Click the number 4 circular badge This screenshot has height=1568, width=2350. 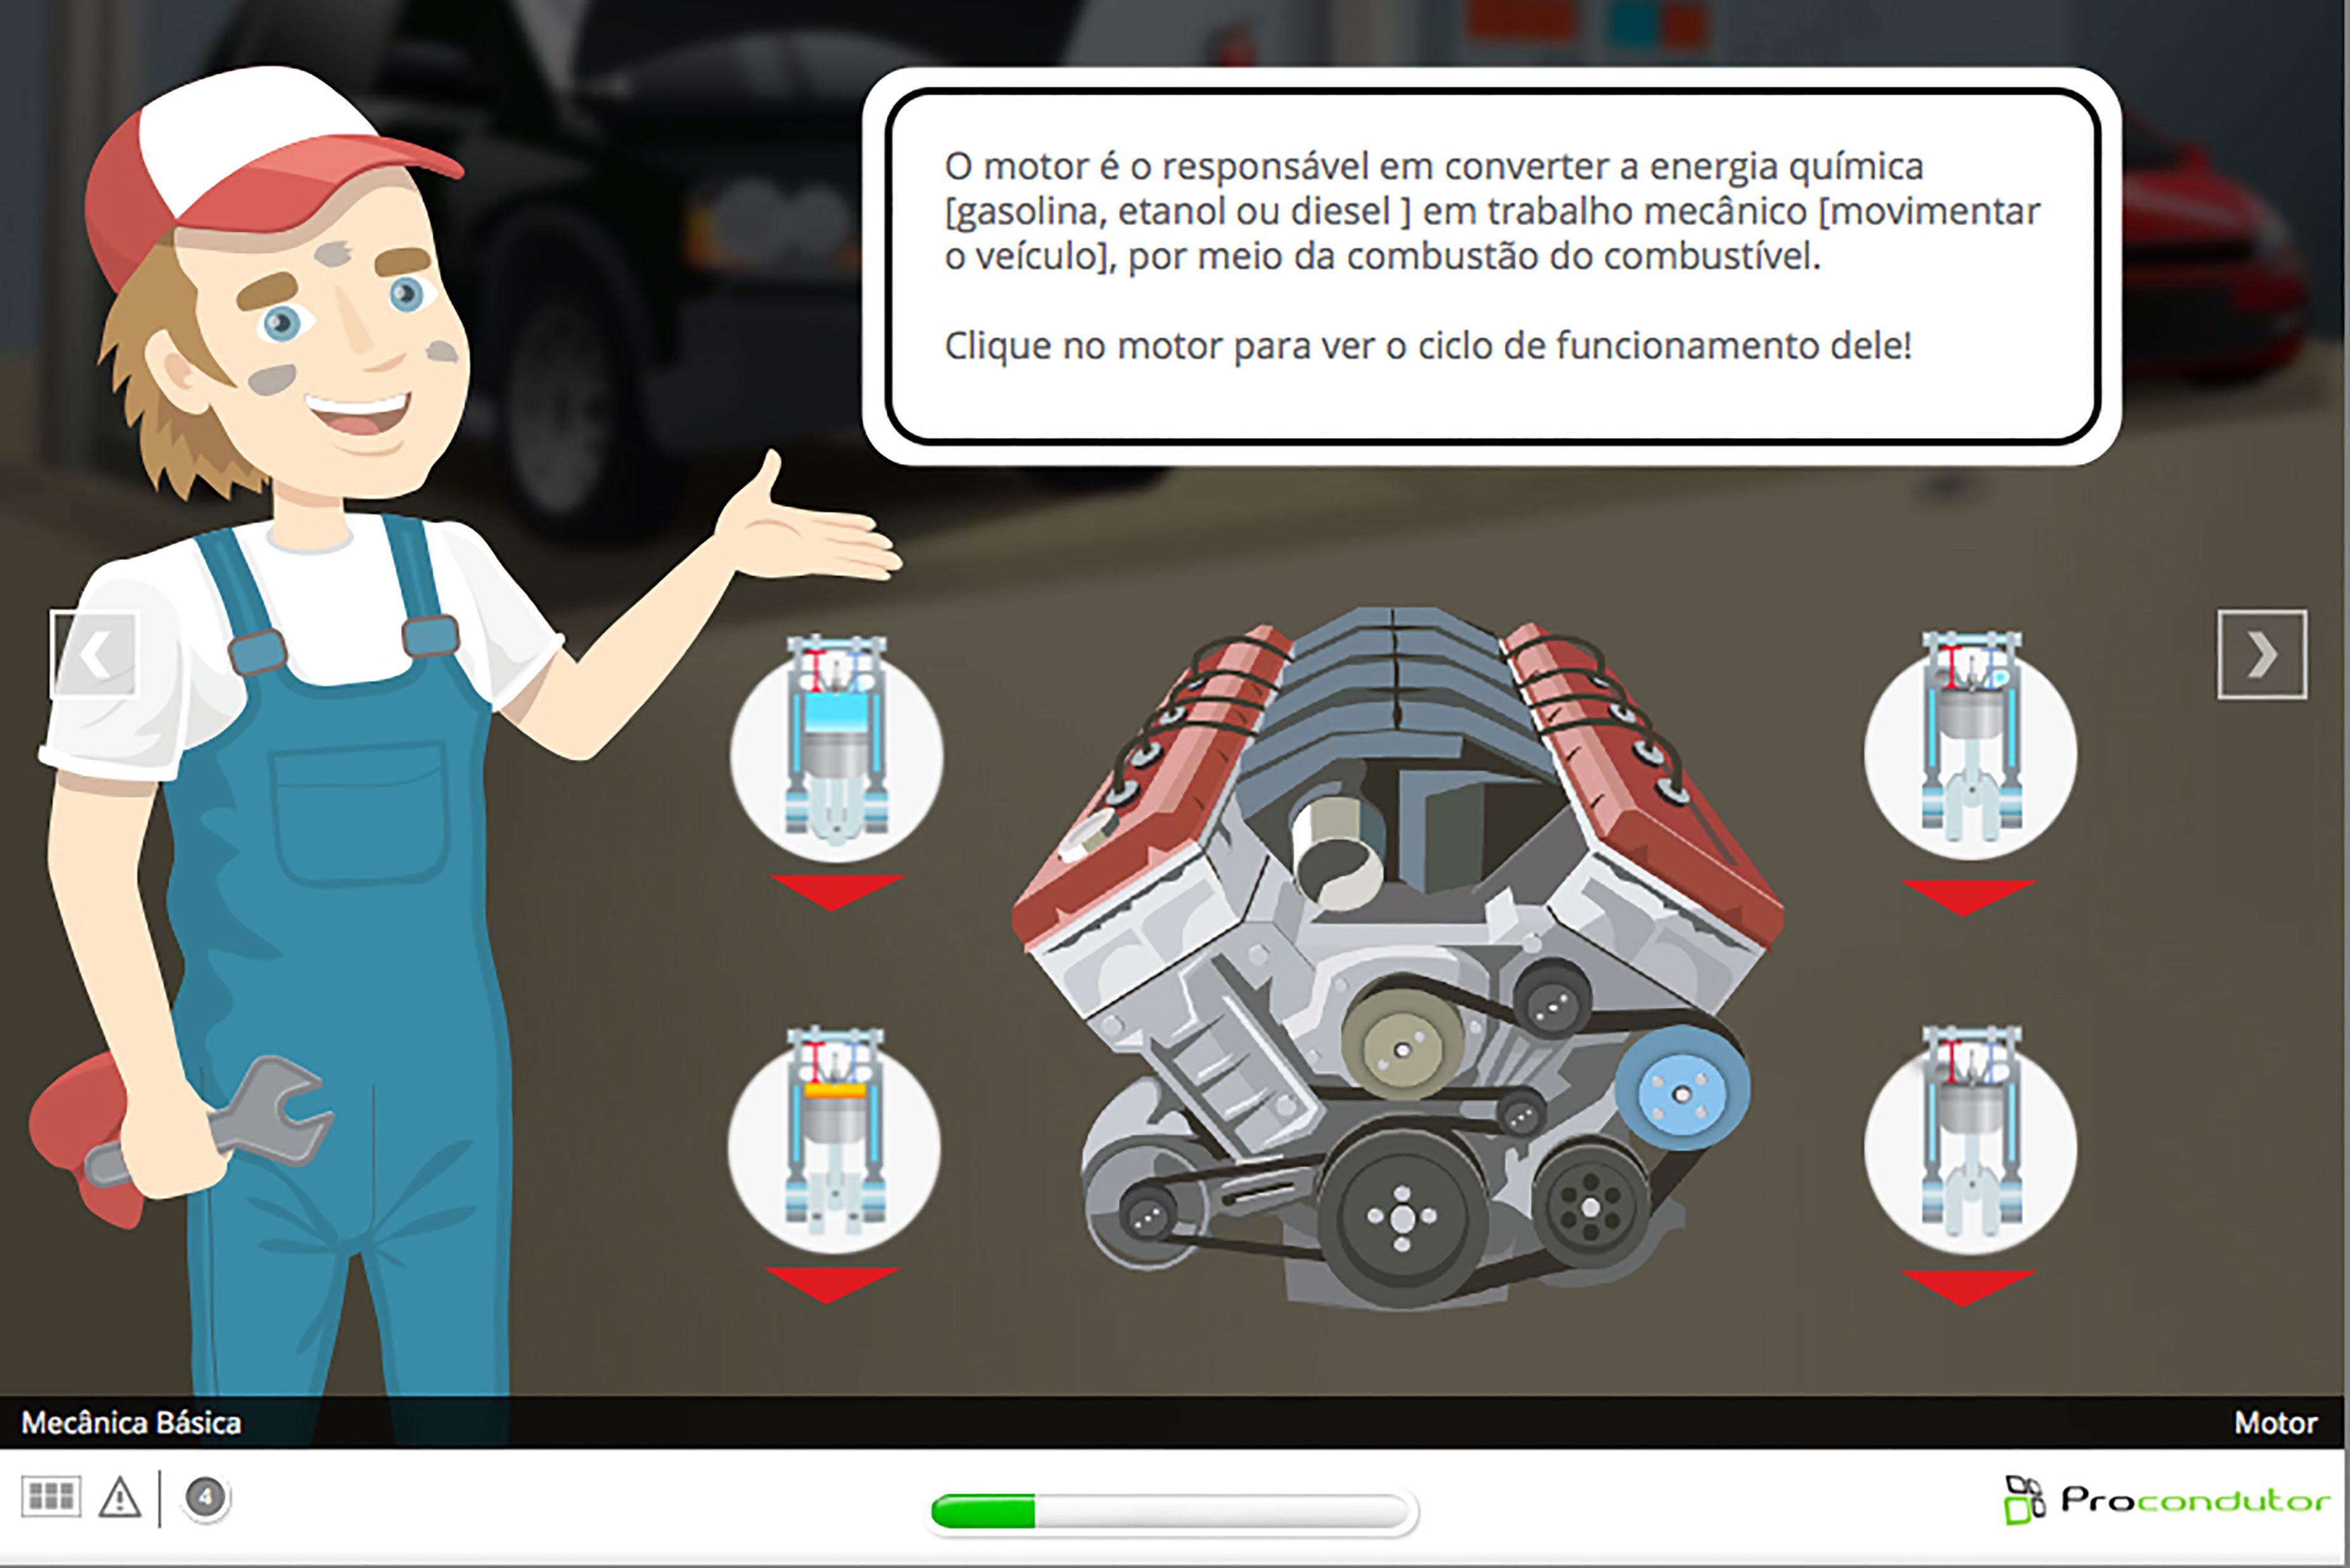coord(206,1497)
